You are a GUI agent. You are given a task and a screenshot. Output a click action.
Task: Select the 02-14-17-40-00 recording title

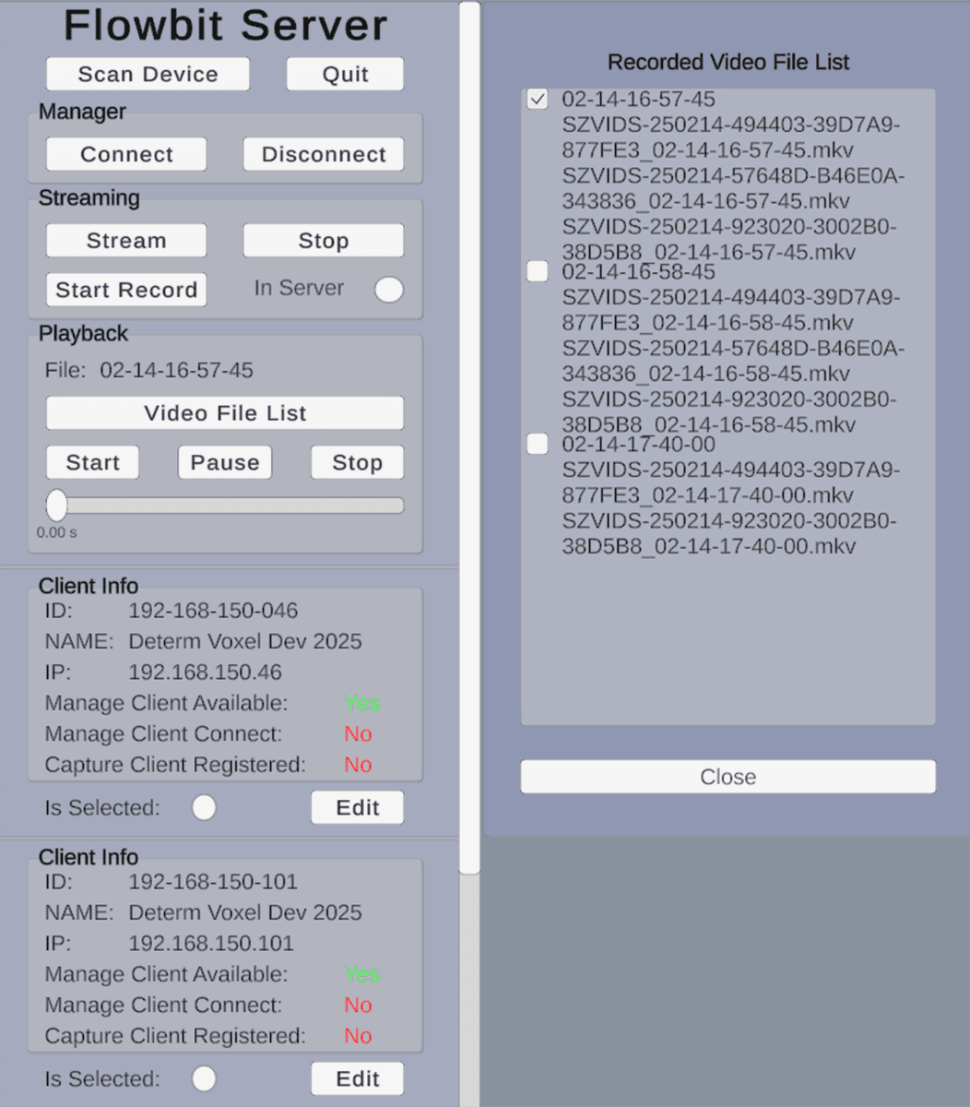(638, 444)
